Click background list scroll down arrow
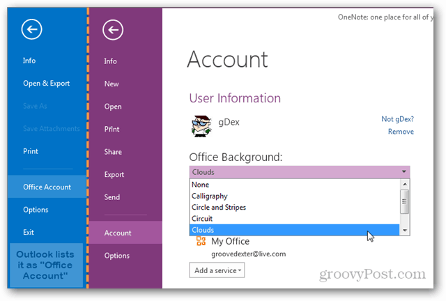Viewport: 446px width, 301px height. click(405, 230)
